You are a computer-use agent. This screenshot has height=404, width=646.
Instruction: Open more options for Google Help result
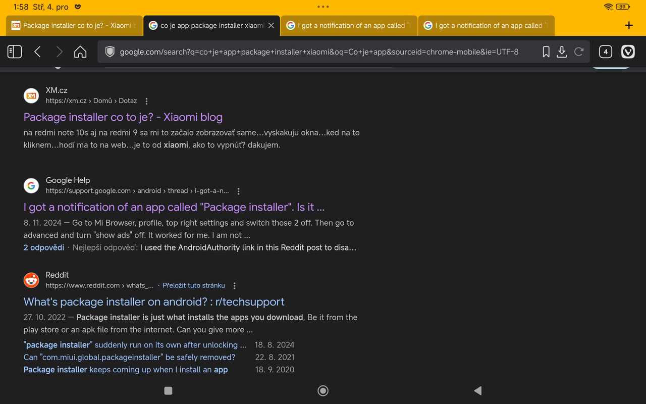click(x=238, y=191)
